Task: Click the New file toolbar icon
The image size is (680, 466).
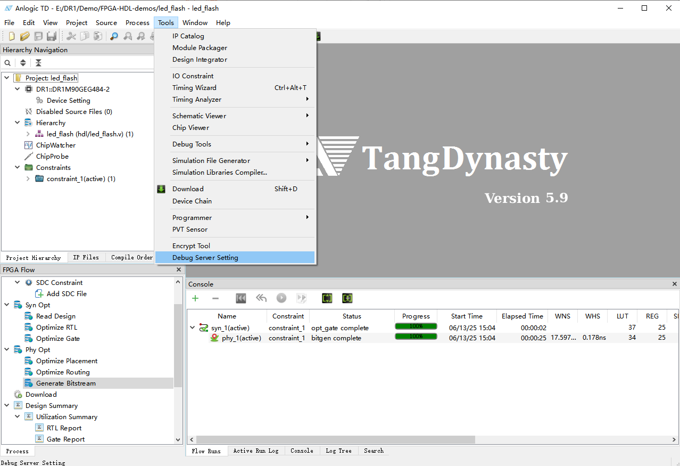Action: pos(11,36)
